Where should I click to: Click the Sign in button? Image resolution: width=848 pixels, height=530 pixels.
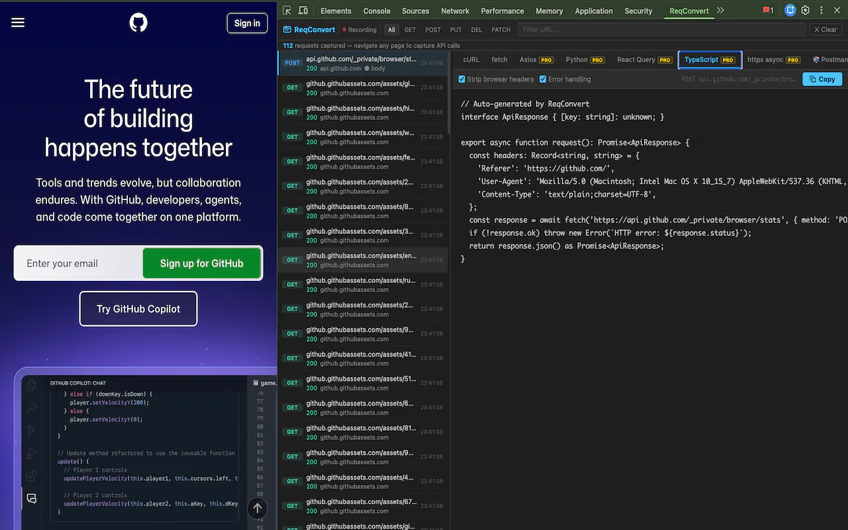click(247, 23)
